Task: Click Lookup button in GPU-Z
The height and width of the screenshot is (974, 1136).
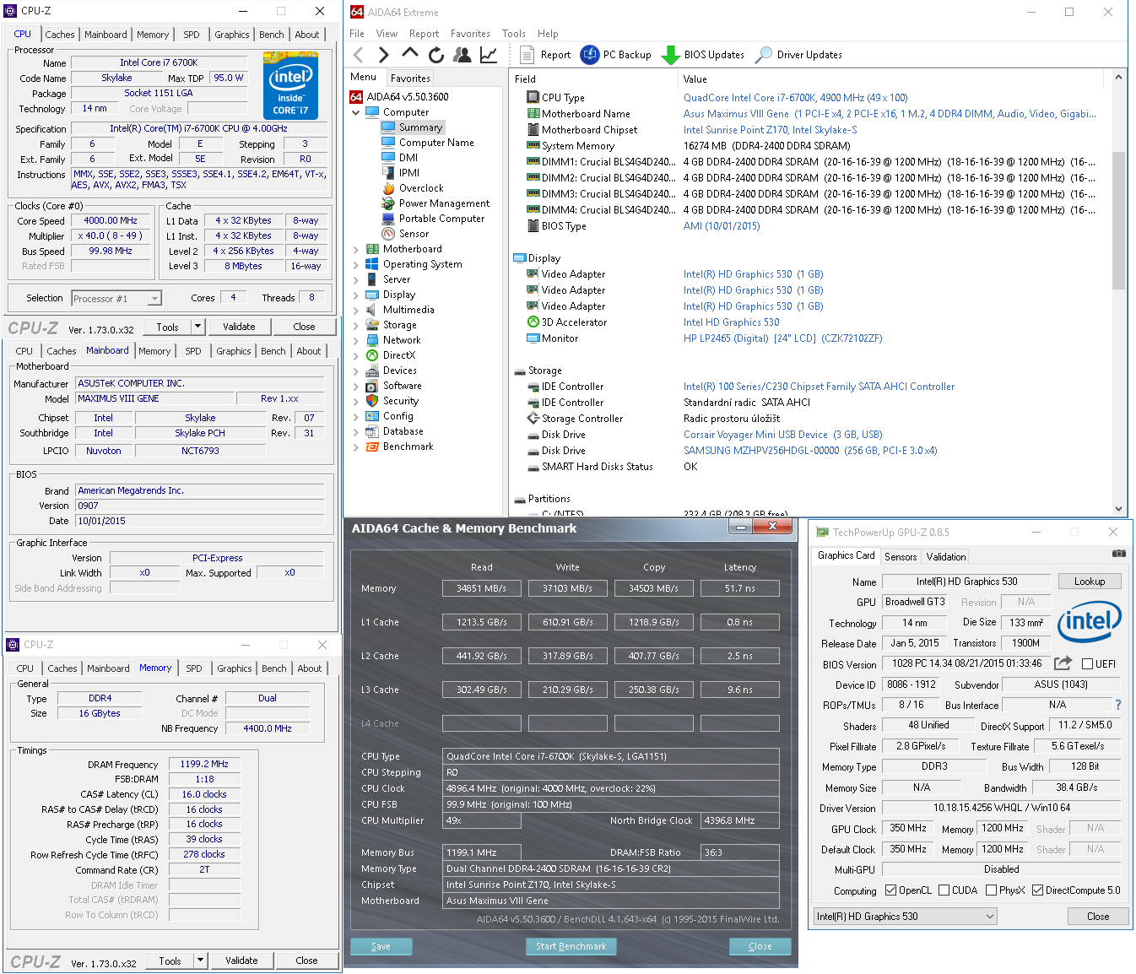Action: 1090,582
